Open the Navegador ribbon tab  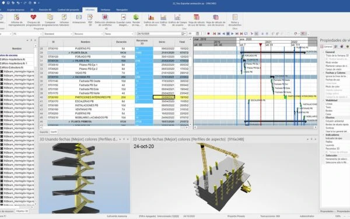122,10
